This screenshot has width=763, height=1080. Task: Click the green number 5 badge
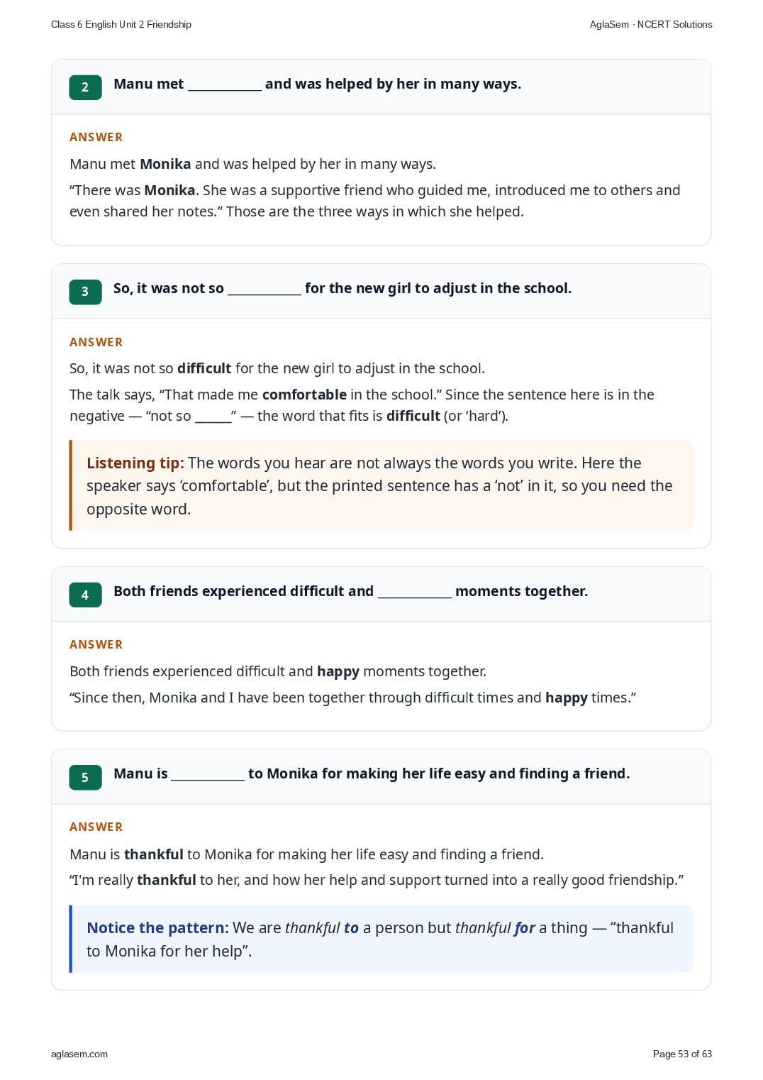coord(85,777)
